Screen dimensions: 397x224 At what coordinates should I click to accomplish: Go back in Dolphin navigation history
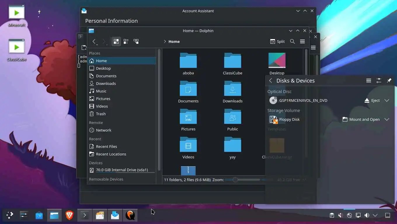[94, 41]
